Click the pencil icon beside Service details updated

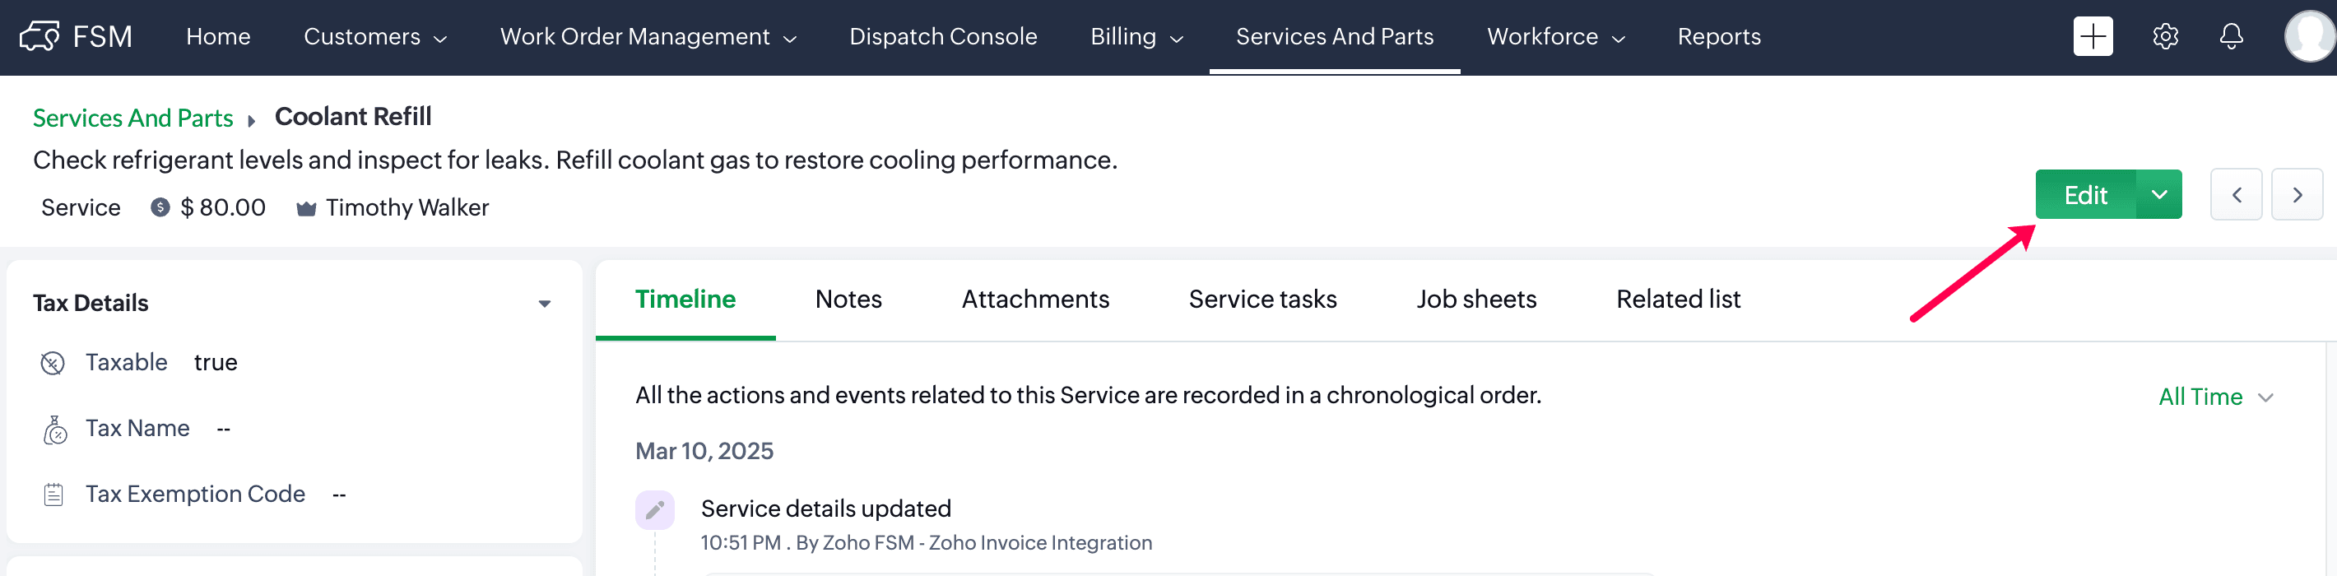655,510
